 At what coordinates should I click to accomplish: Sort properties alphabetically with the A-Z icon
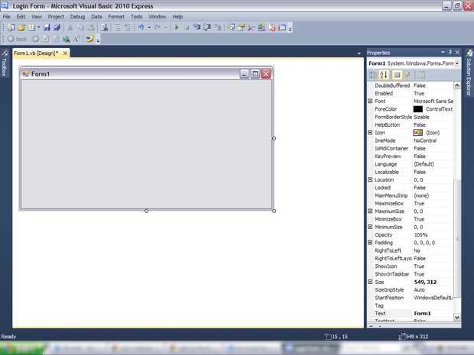click(x=384, y=75)
